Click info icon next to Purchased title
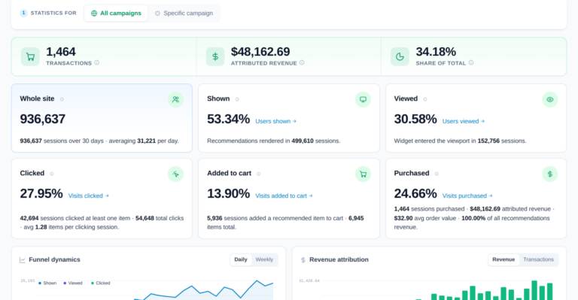This screenshot has height=300, width=578. pyautogui.click(x=437, y=174)
